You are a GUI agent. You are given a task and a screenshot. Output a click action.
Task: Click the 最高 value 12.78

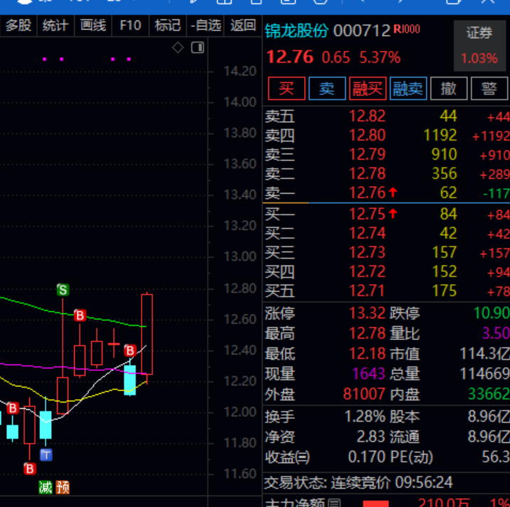(367, 334)
